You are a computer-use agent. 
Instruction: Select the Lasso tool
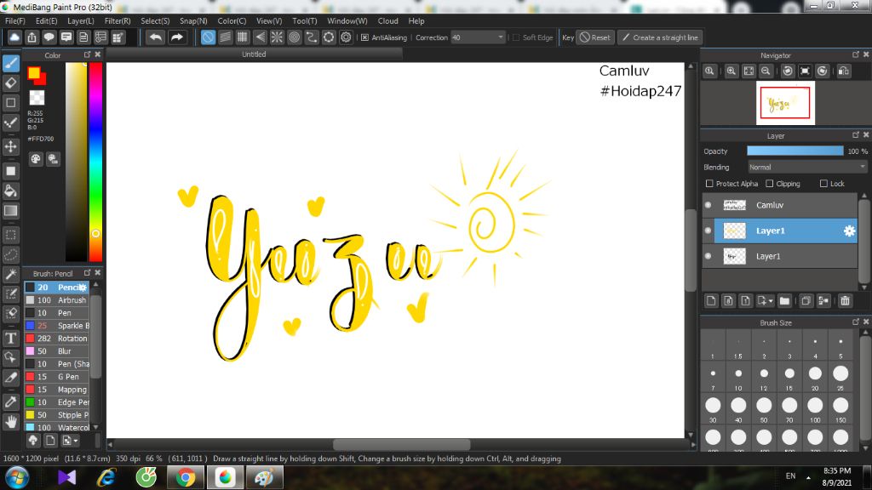[10, 255]
